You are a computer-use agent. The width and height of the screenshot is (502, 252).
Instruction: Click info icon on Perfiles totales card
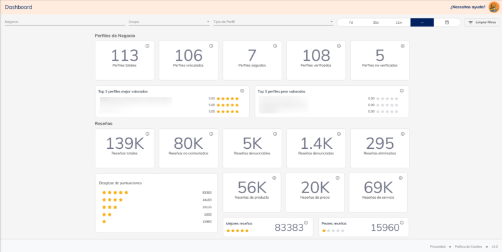(x=147, y=46)
